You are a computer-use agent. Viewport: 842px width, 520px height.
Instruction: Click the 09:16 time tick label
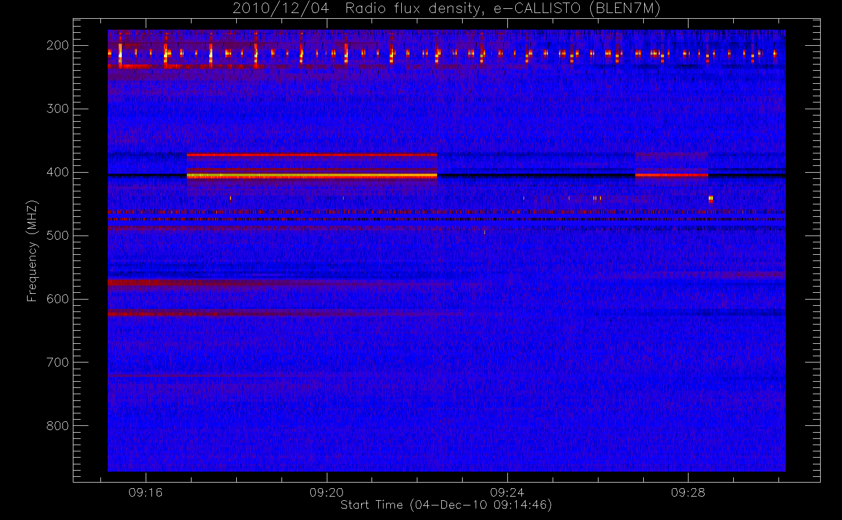pyautogui.click(x=146, y=492)
